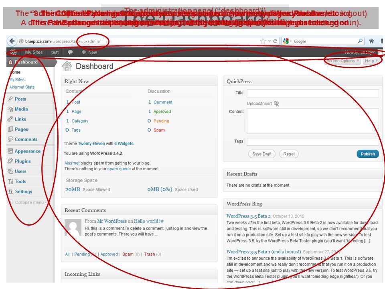Click the Incoming Links widget header
Viewport: 385px width, 289px height.
click(x=139, y=274)
